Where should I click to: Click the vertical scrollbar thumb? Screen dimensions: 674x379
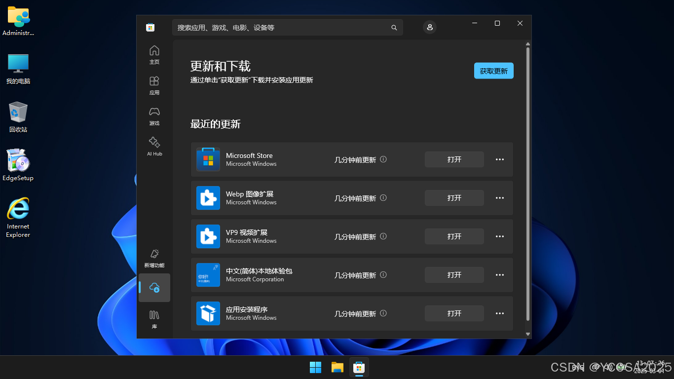(528, 184)
